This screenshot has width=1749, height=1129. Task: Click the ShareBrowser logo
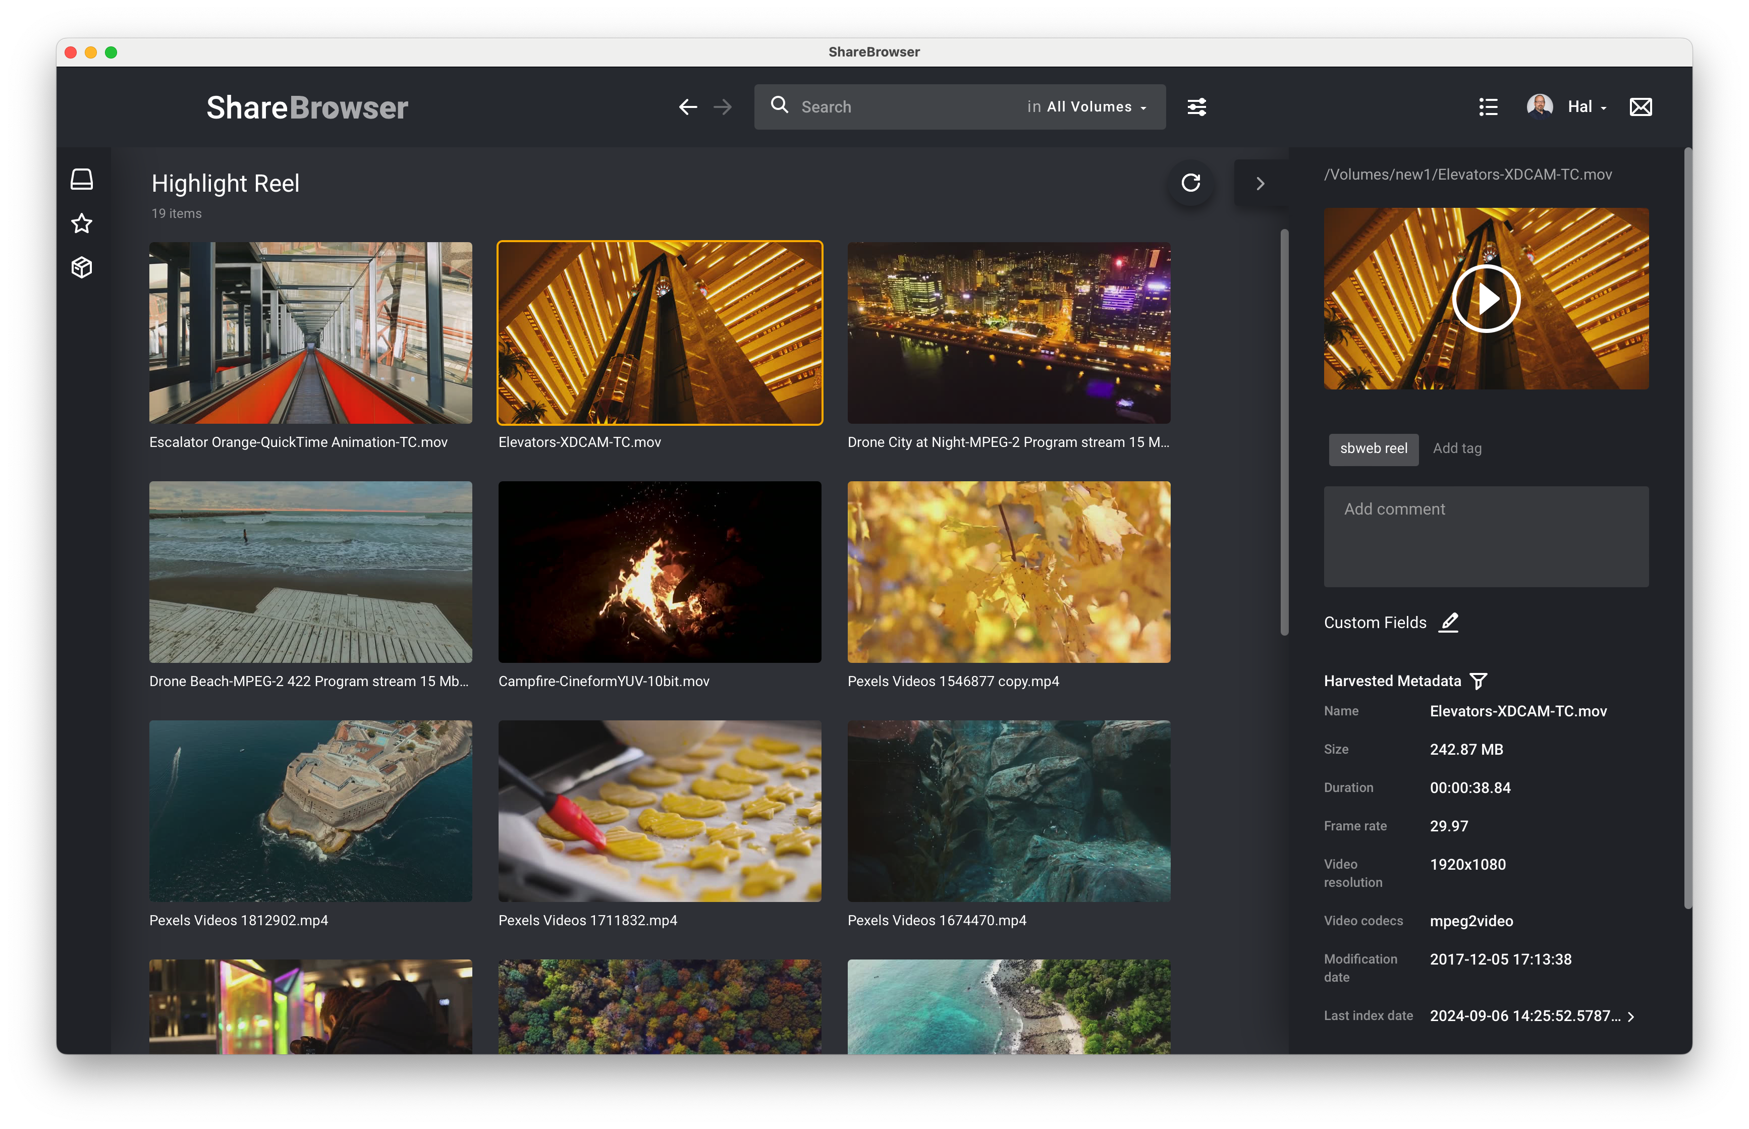tap(306, 108)
